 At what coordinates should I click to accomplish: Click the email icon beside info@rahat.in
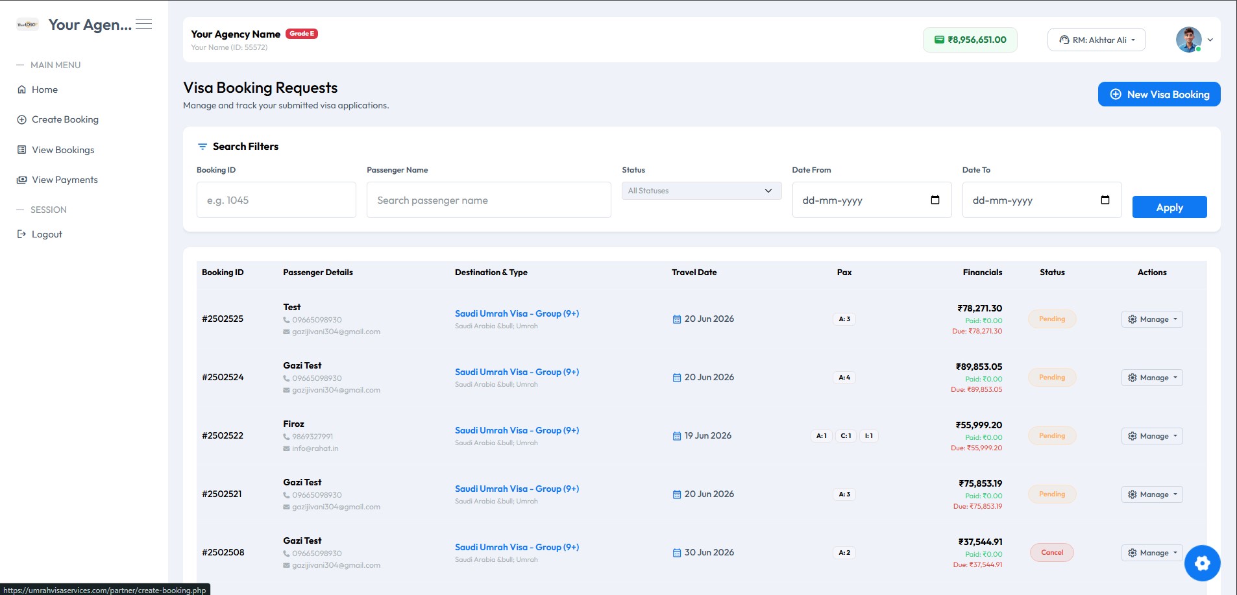pos(286,448)
